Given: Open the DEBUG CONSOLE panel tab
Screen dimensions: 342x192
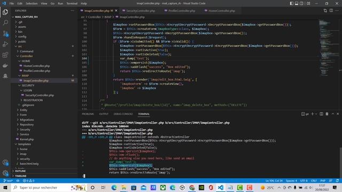Looking at the screenshot, I should click(123, 114).
